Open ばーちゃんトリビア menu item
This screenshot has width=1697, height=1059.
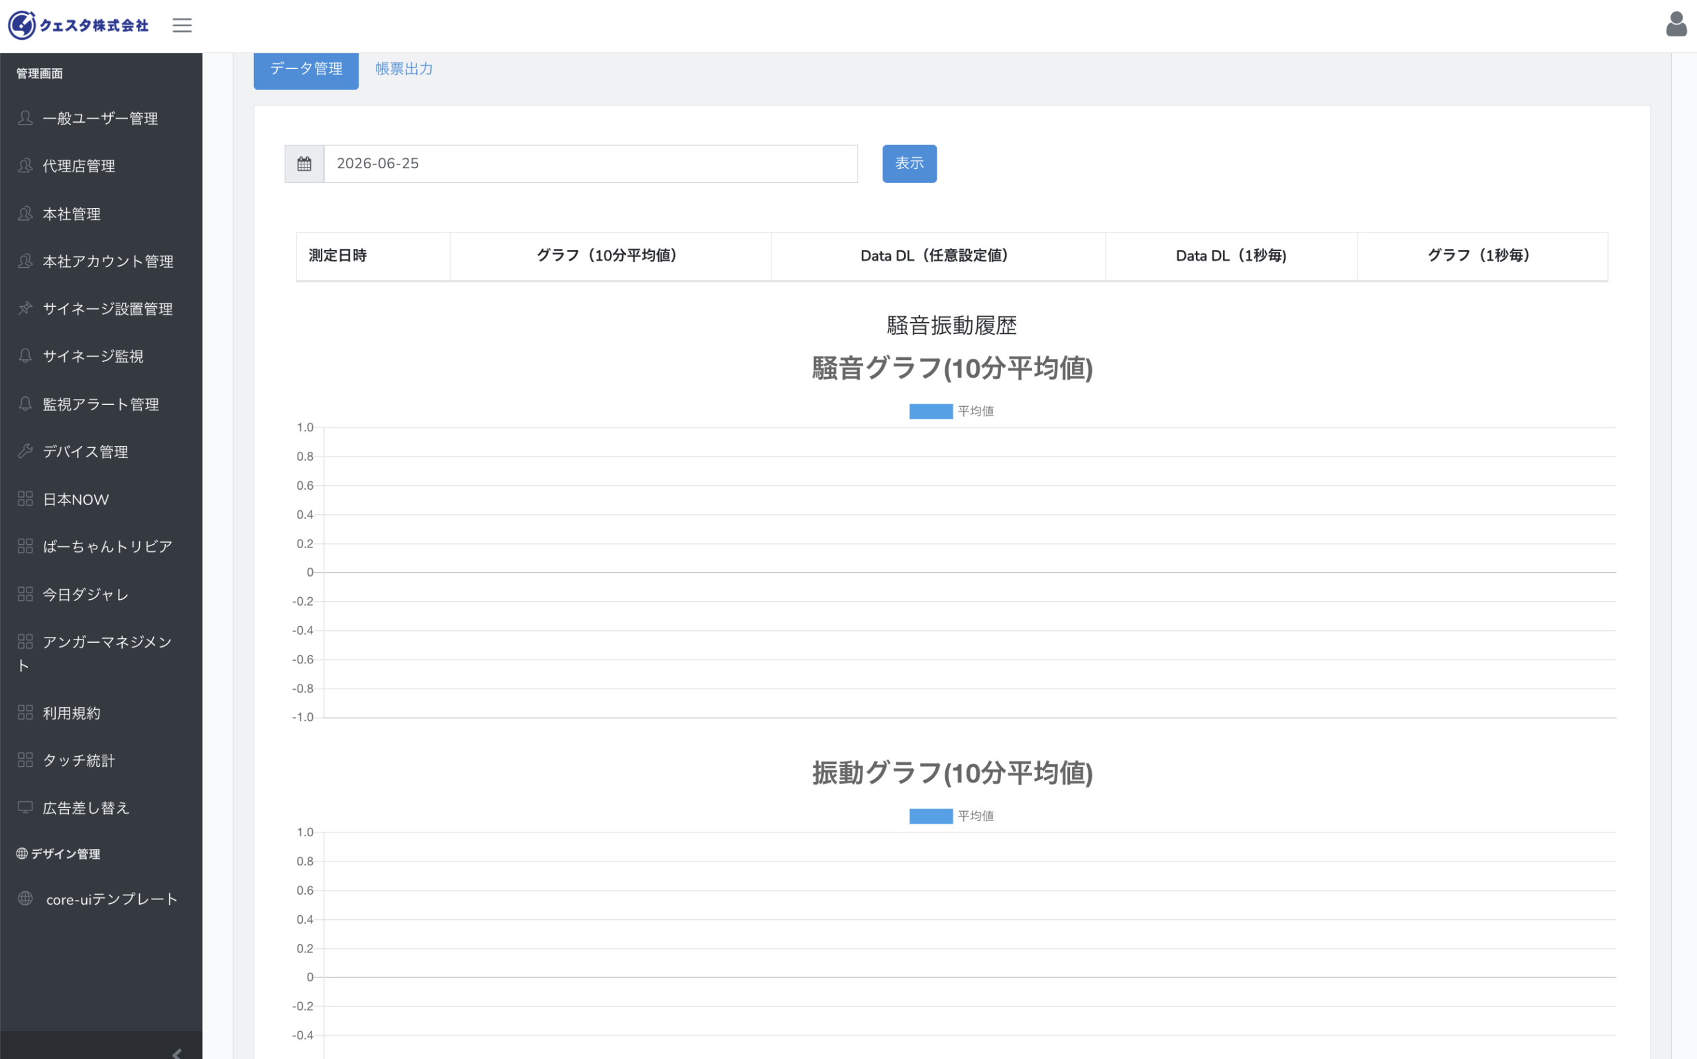click(101, 547)
